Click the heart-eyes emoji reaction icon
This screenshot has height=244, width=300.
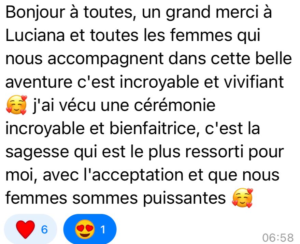coord(85,229)
